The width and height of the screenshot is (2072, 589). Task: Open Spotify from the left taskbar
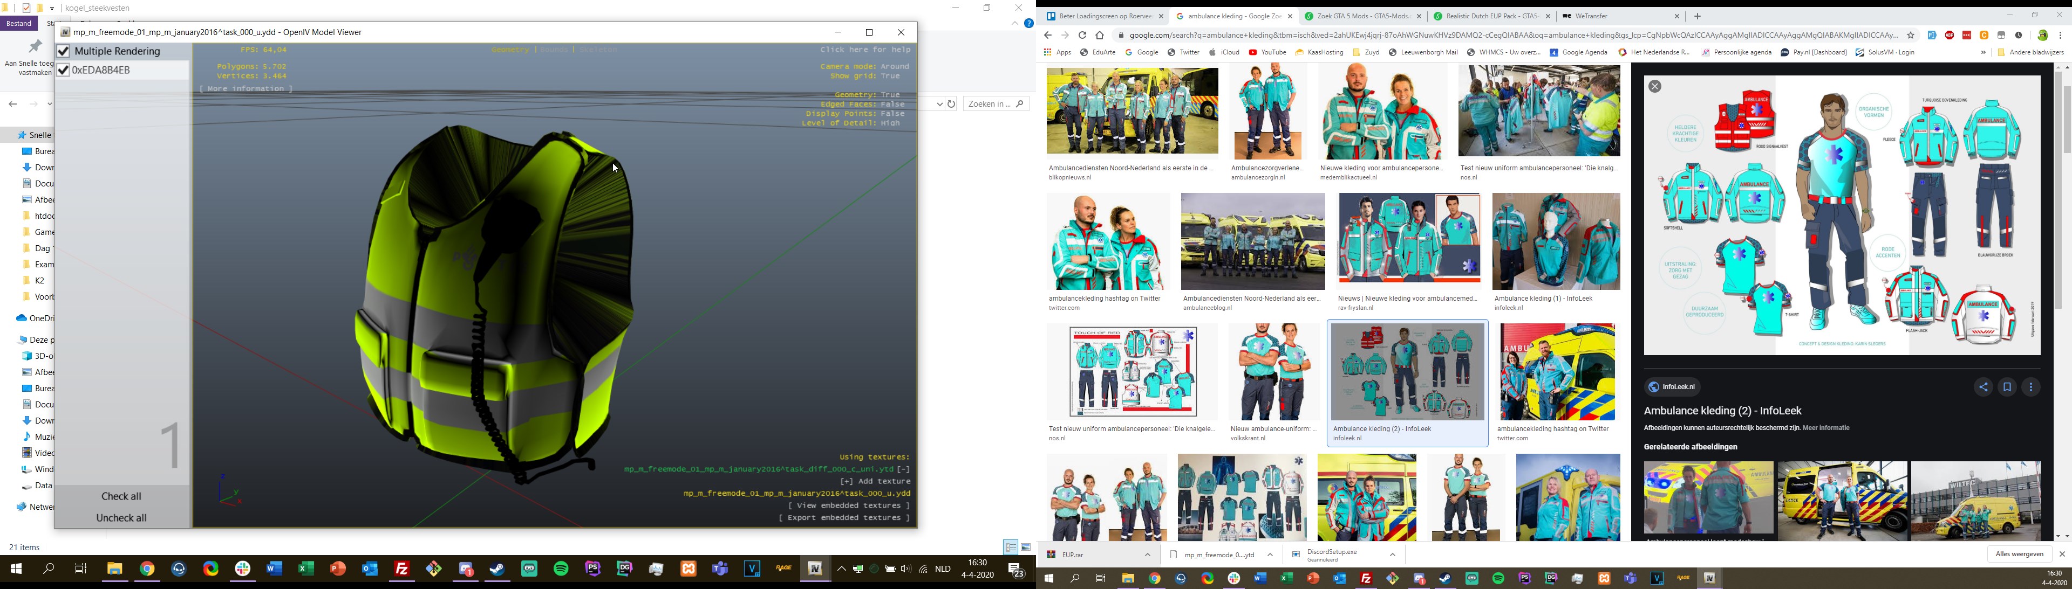pos(561,569)
